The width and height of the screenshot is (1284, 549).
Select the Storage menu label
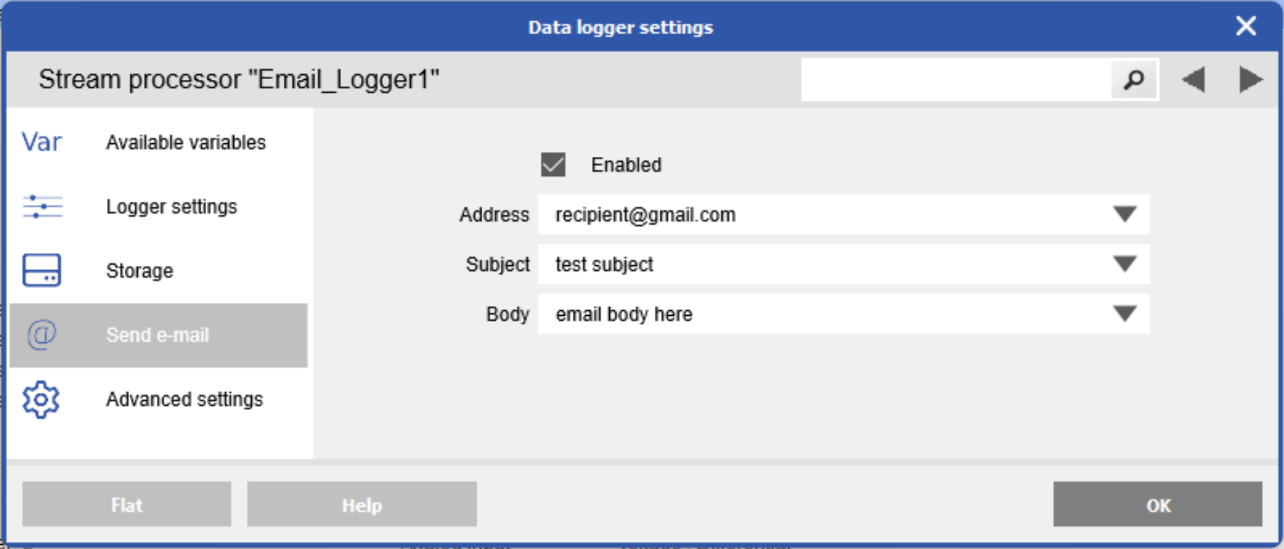click(140, 271)
